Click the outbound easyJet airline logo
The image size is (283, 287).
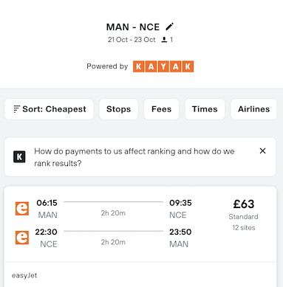pyautogui.click(x=22, y=209)
